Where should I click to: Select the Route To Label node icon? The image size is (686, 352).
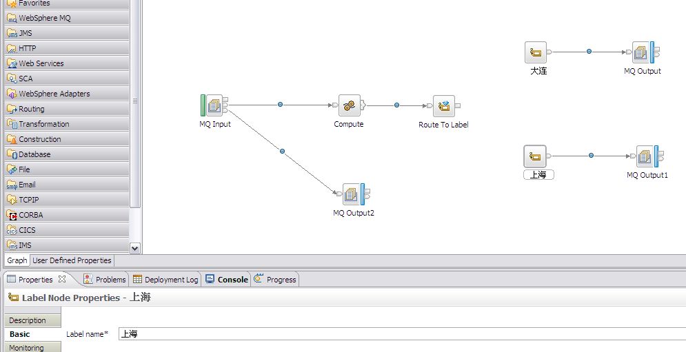pyautogui.click(x=443, y=106)
